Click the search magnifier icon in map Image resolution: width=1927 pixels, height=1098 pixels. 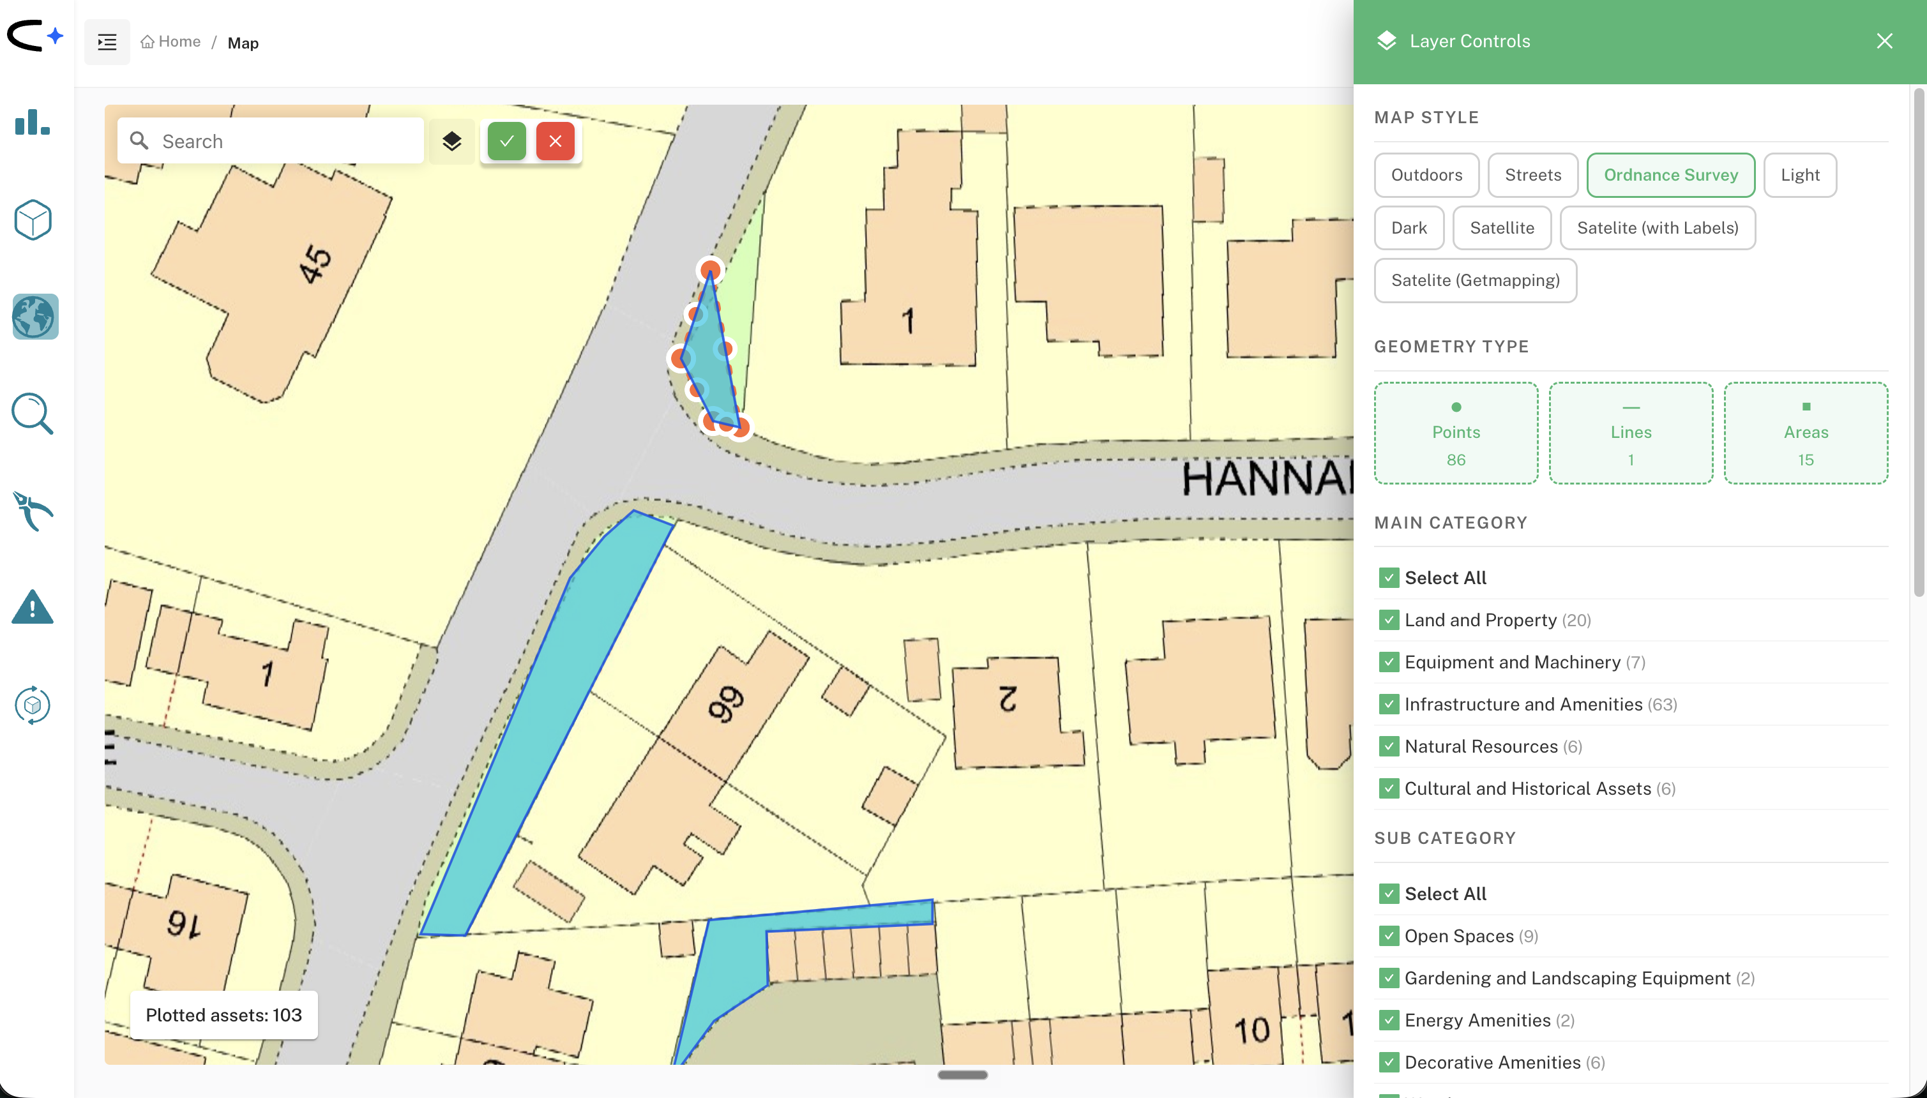coord(139,140)
